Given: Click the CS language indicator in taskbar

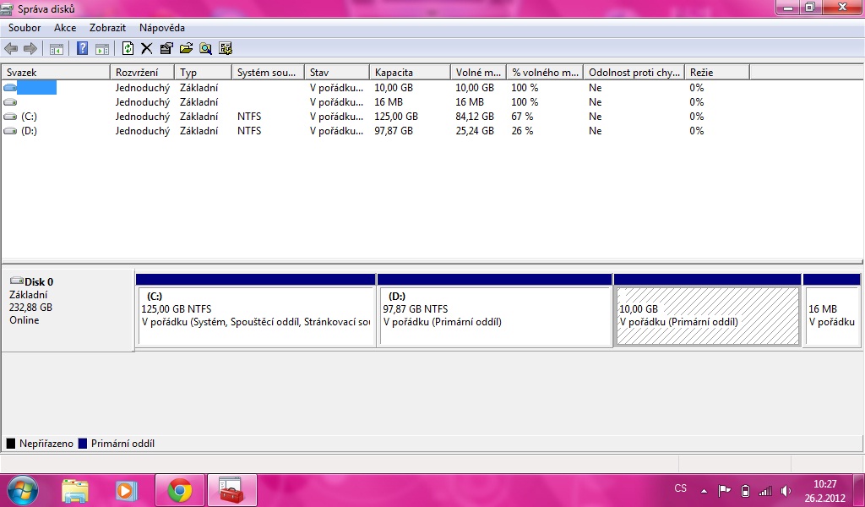Looking at the screenshot, I should point(681,488).
